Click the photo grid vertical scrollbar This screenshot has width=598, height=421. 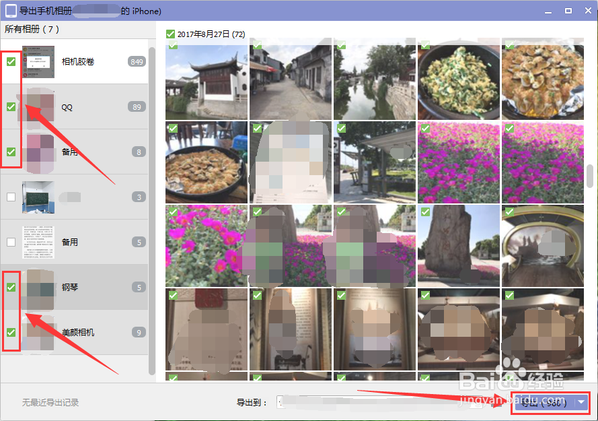[590, 176]
